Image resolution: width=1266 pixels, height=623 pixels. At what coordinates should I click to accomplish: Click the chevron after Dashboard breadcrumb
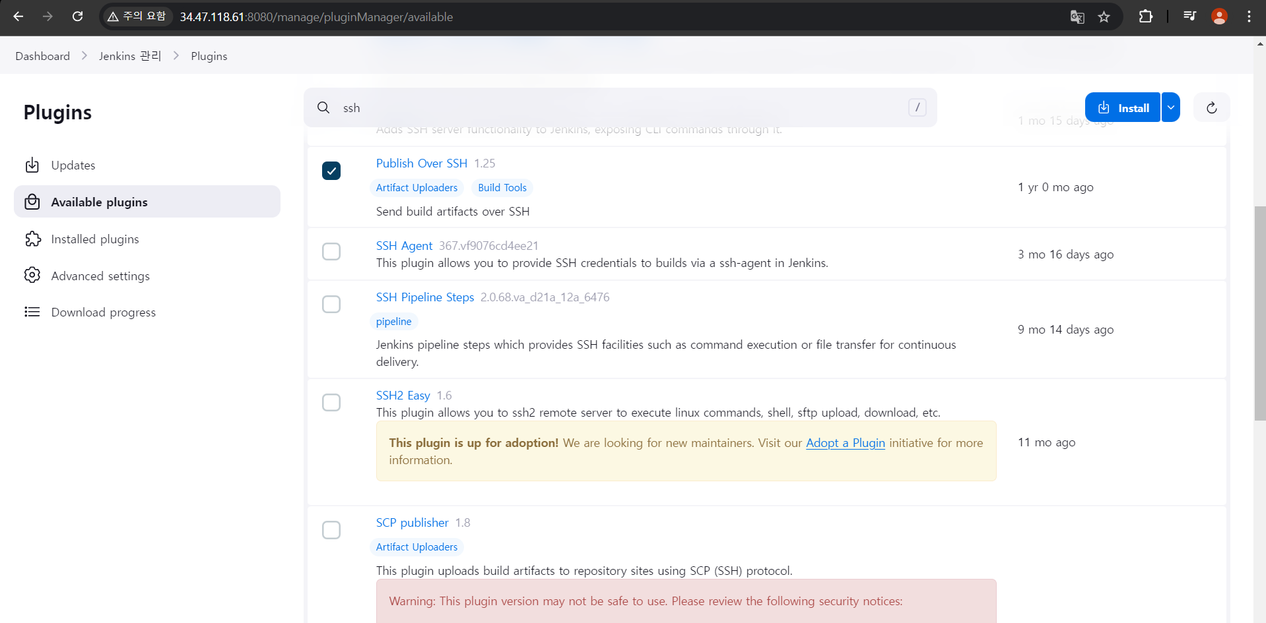84,56
